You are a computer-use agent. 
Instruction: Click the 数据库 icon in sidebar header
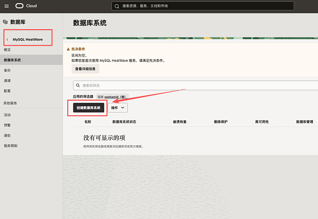pos(6,22)
